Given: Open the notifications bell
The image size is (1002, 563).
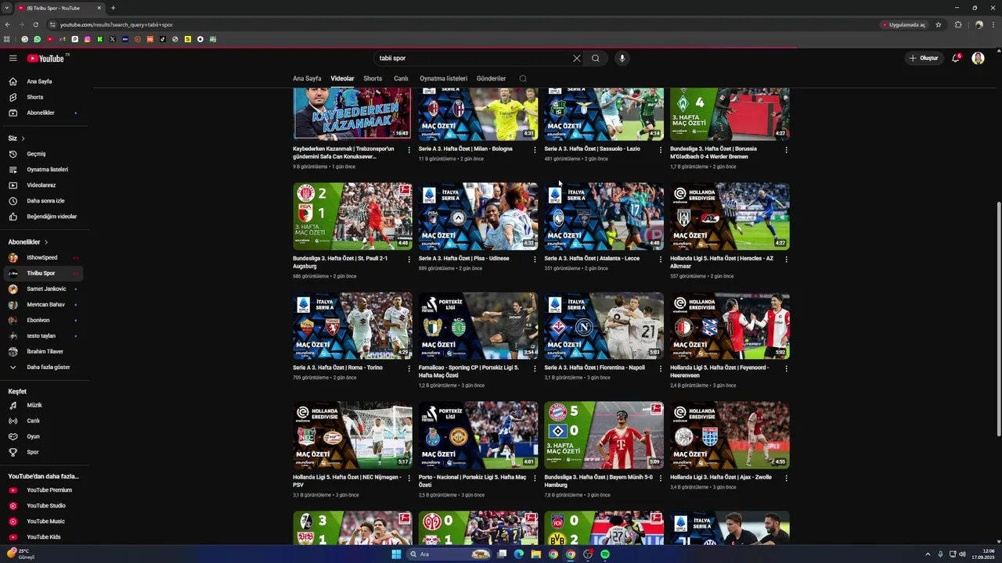Looking at the screenshot, I should tap(956, 58).
